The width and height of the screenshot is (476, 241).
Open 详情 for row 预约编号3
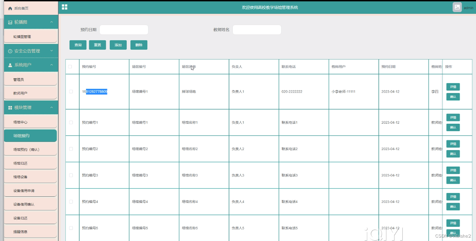coord(453,170)
